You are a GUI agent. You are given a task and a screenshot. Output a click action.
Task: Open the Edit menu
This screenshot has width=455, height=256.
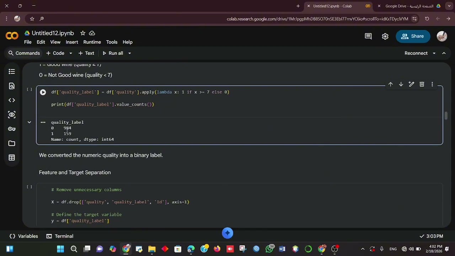pyautogui.click(x=41, y=42)
